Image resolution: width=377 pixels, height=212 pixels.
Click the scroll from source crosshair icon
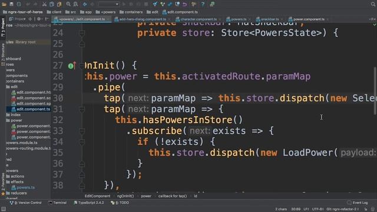point(30,19)
